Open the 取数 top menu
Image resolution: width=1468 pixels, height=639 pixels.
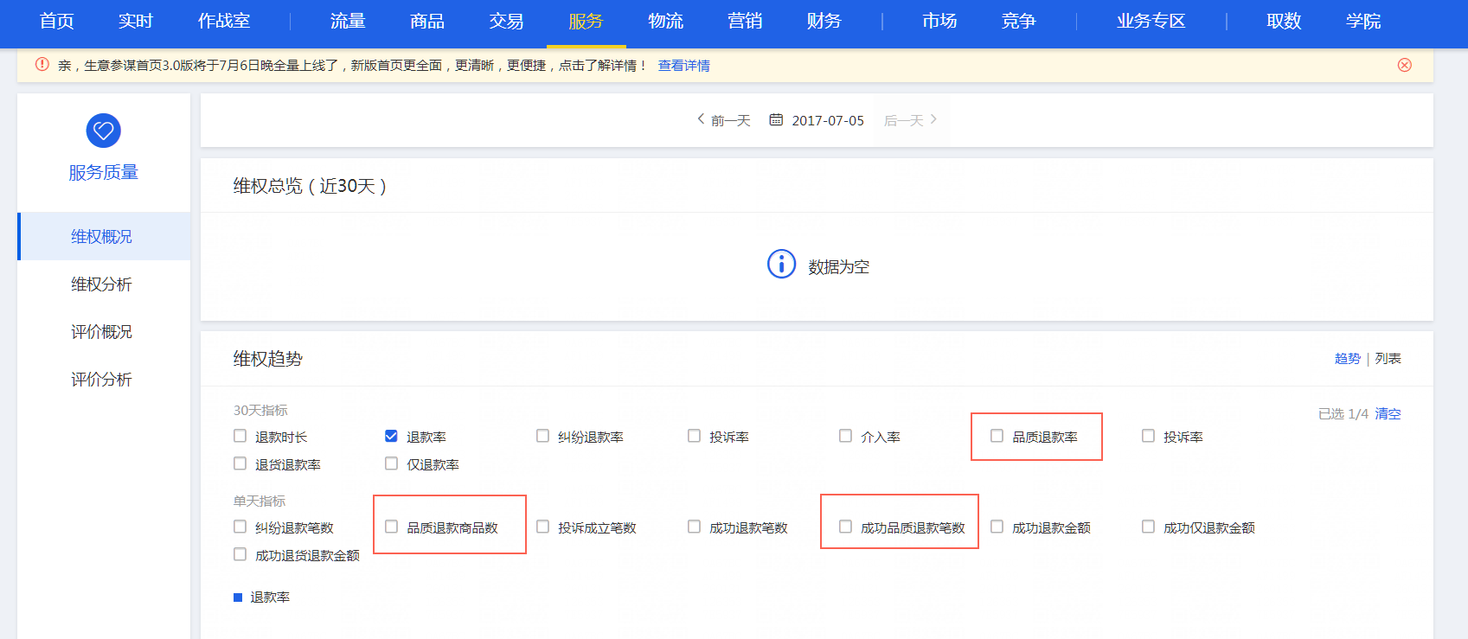[x=1284, y=21]
